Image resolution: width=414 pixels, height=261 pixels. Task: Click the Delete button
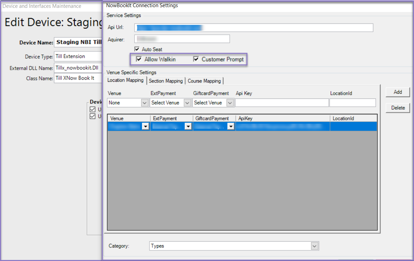click(x=398, y=108)
